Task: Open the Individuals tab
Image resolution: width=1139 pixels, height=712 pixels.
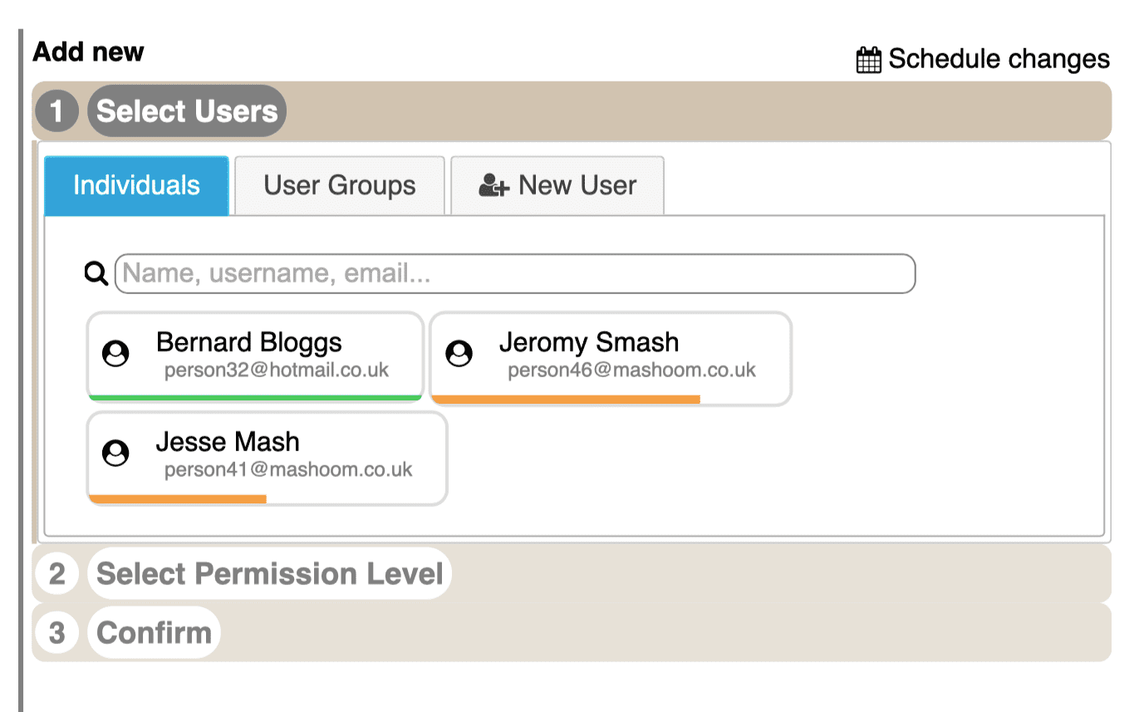Action: (136, 185)
